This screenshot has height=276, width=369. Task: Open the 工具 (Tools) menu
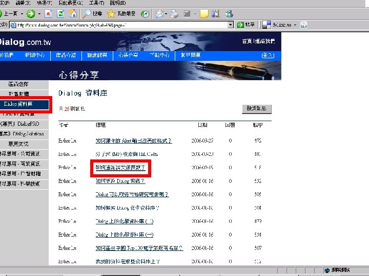click(96, 3)
